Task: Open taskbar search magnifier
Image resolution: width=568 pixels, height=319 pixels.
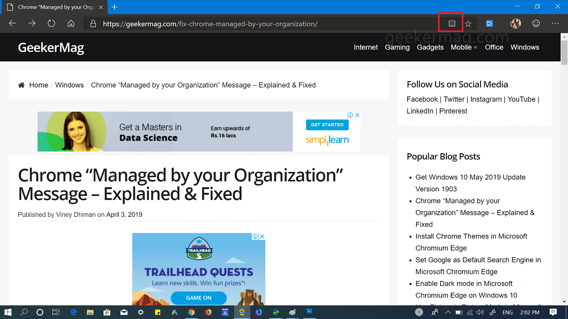Action: pyautogui.click(x=24, y=312)
